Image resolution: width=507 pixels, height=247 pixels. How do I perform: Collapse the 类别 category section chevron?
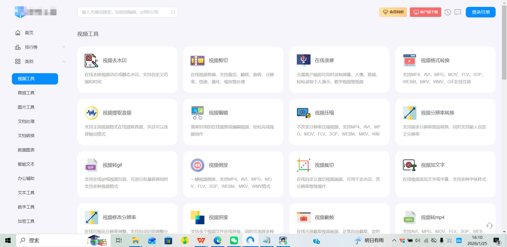point(63,61)
